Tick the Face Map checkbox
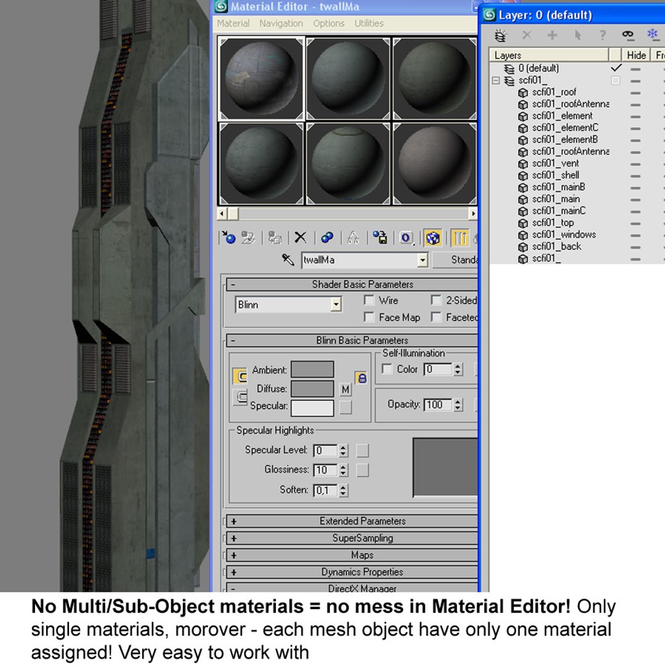The image size is (665, 665). pos(369,317)
